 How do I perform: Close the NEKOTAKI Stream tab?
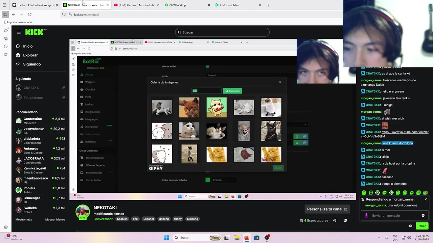(108, 5)
